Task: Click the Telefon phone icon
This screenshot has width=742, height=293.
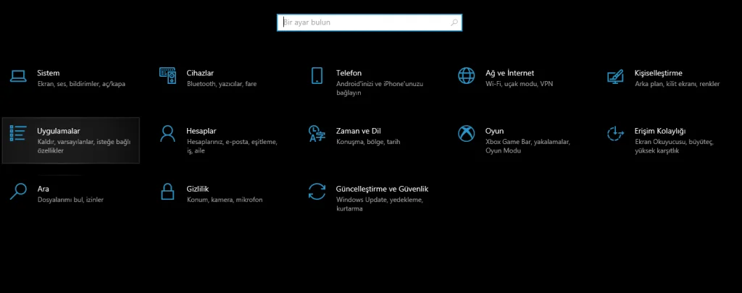Action: 317,75
